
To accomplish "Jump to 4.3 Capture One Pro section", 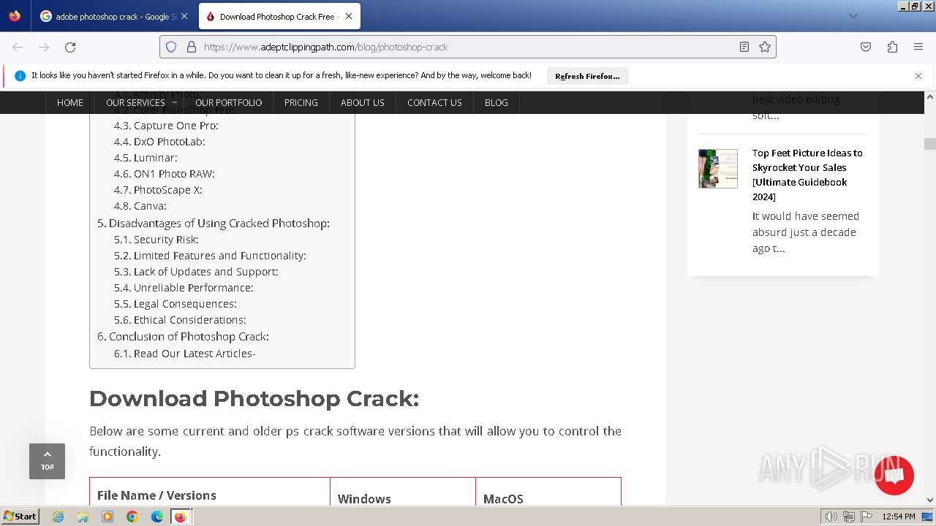I will pyautogui.click(x=166, y=126).
